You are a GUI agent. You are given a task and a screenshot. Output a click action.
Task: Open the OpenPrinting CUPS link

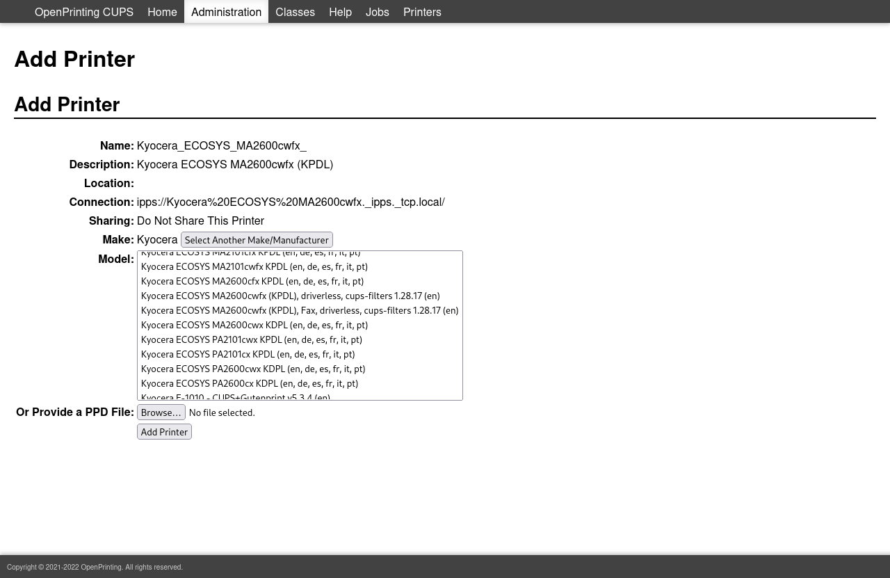[83, 12]
